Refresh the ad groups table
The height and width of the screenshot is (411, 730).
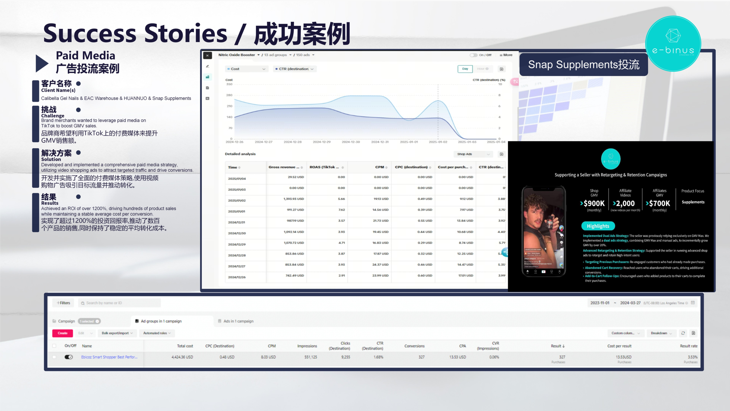[x=683, y=333]
